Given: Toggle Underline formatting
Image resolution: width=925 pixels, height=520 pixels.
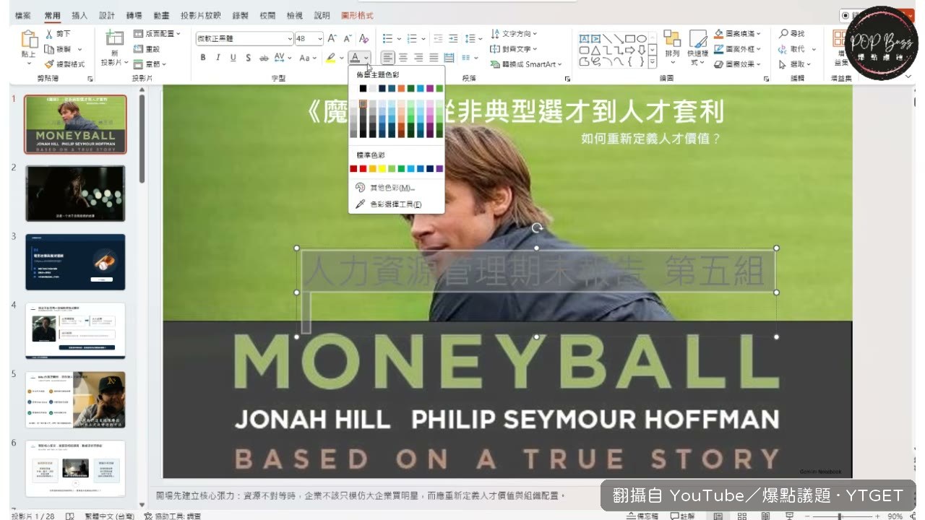Looking at the screenshot, I should 233,58.
